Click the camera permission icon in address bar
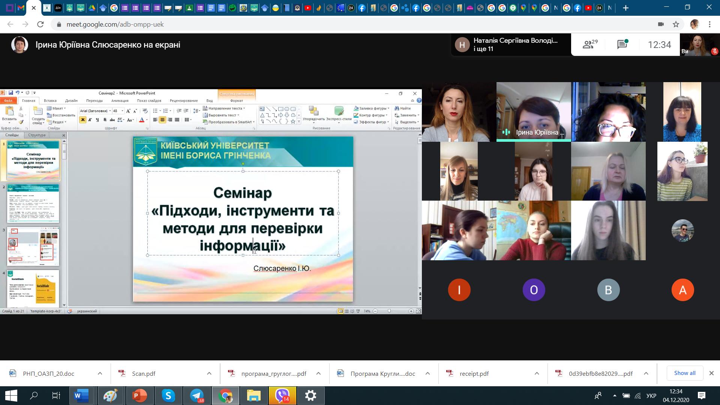This screenshot has width=720, height=405. (x=661, y=24)
